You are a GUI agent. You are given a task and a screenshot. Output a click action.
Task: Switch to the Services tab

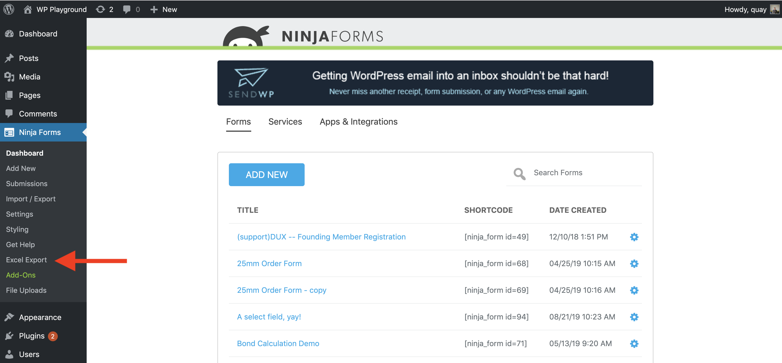coord(285,122)
